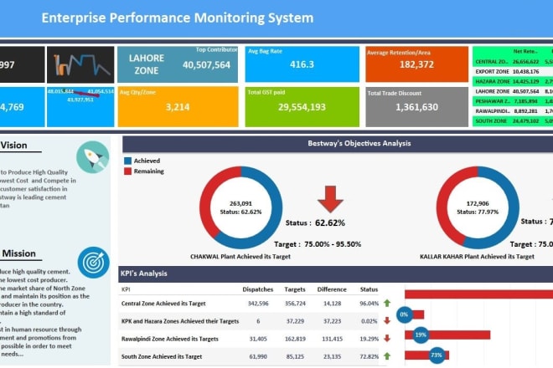Click 'South Zone Achieved its Target' row label
The width and height of the screenshot is (553, 368).
[x=162, y=356]
